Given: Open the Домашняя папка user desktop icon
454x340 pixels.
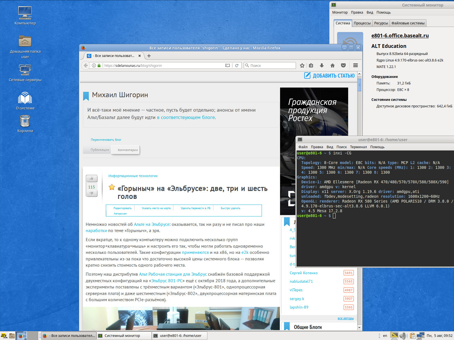Looking at the screenshot, I should 25,47.
